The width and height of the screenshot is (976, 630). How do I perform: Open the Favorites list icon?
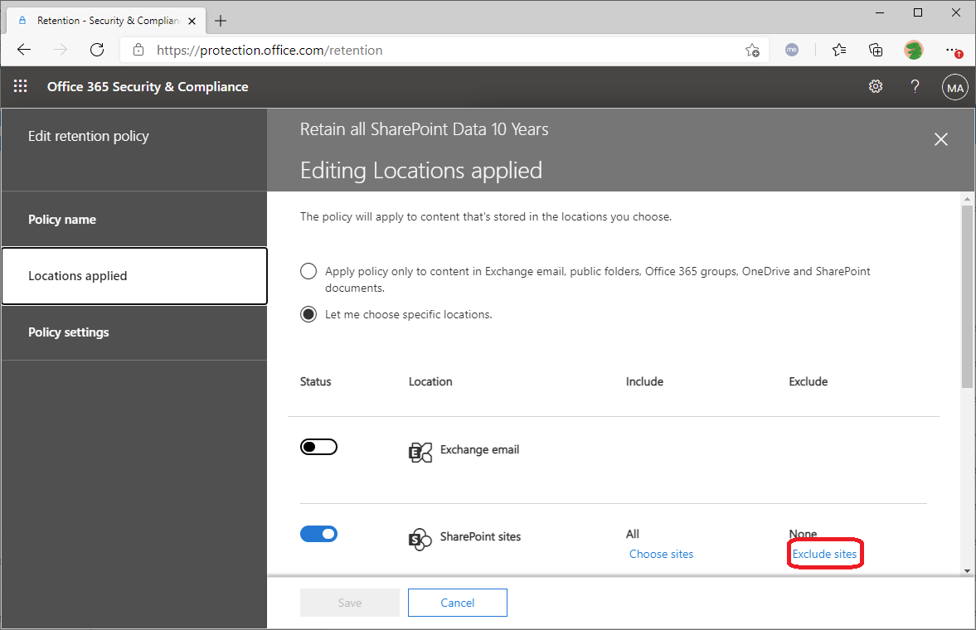838,50
